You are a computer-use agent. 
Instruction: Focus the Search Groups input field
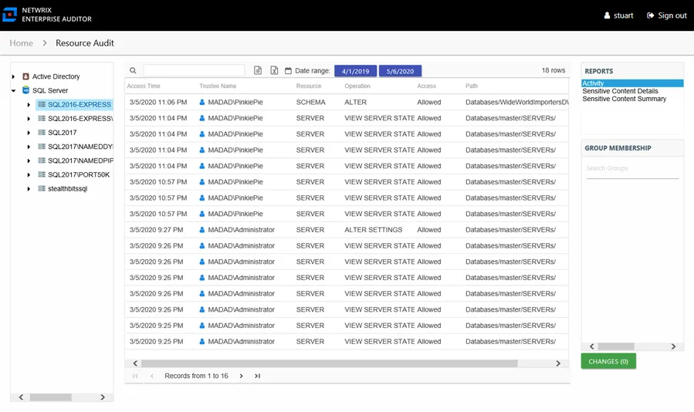[632, 169]
